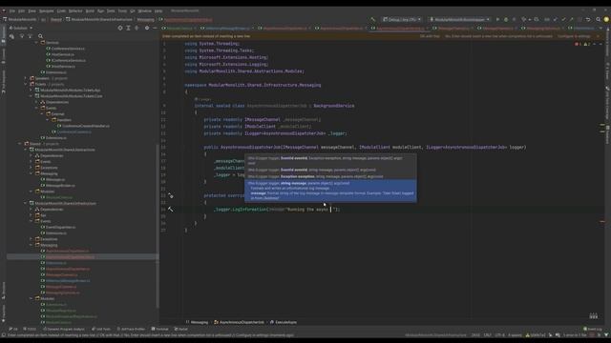Collapse the Services folder
This screenshot has width=611, height=343.
click(36, 42)
